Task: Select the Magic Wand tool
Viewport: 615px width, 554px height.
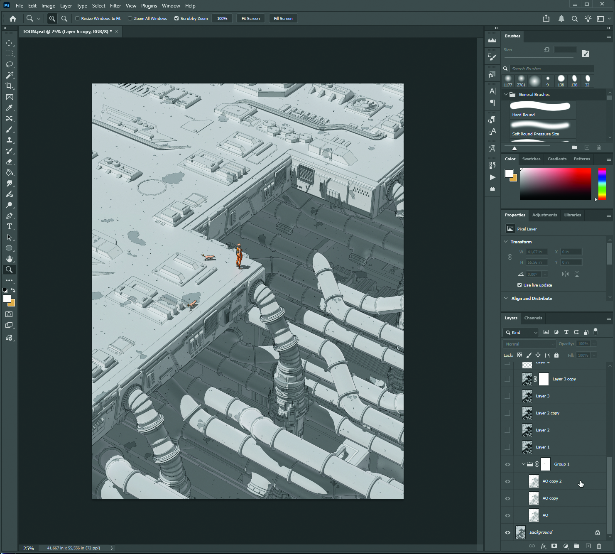Action: 9,76
